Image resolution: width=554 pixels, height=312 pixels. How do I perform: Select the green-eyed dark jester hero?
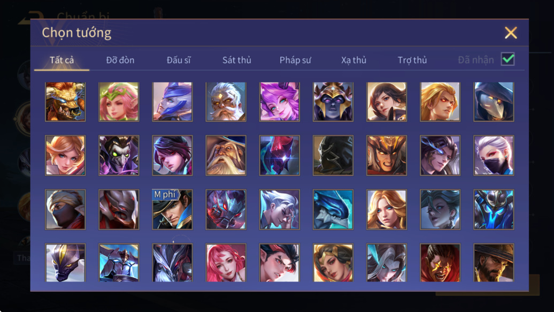coord(119,156)
